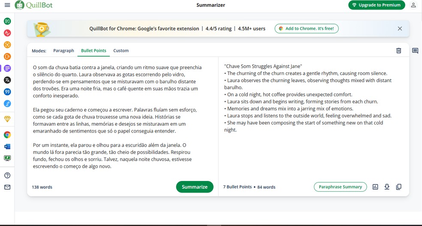Screen dimensions: 422x226
Task: Download the summary with export icon
Action: click(387, 187)
